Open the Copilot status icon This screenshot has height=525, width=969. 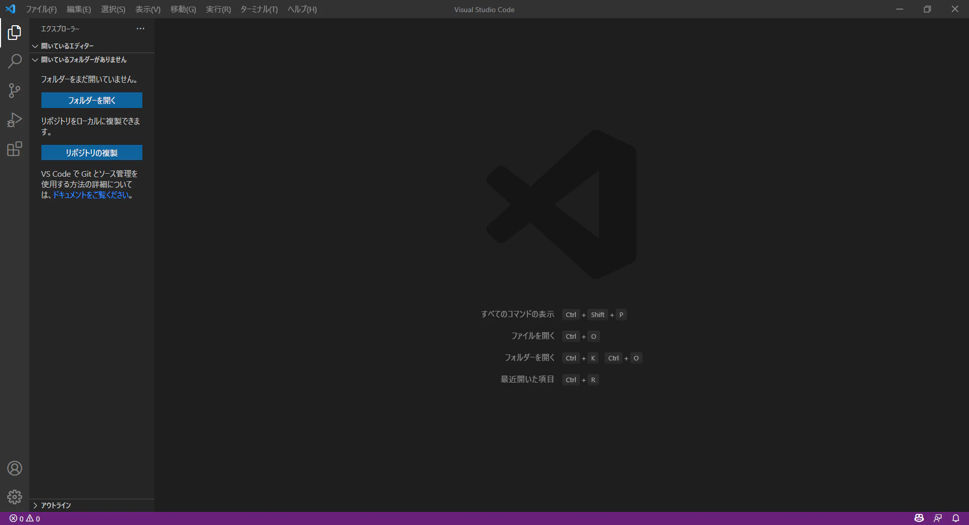pos(919,518)
